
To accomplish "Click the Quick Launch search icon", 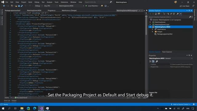I will pos(111,2).
